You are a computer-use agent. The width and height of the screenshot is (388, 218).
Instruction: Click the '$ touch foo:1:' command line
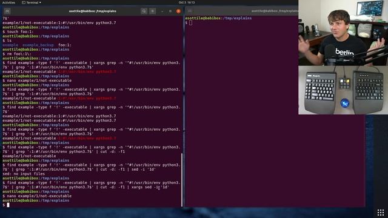point(18,31)
